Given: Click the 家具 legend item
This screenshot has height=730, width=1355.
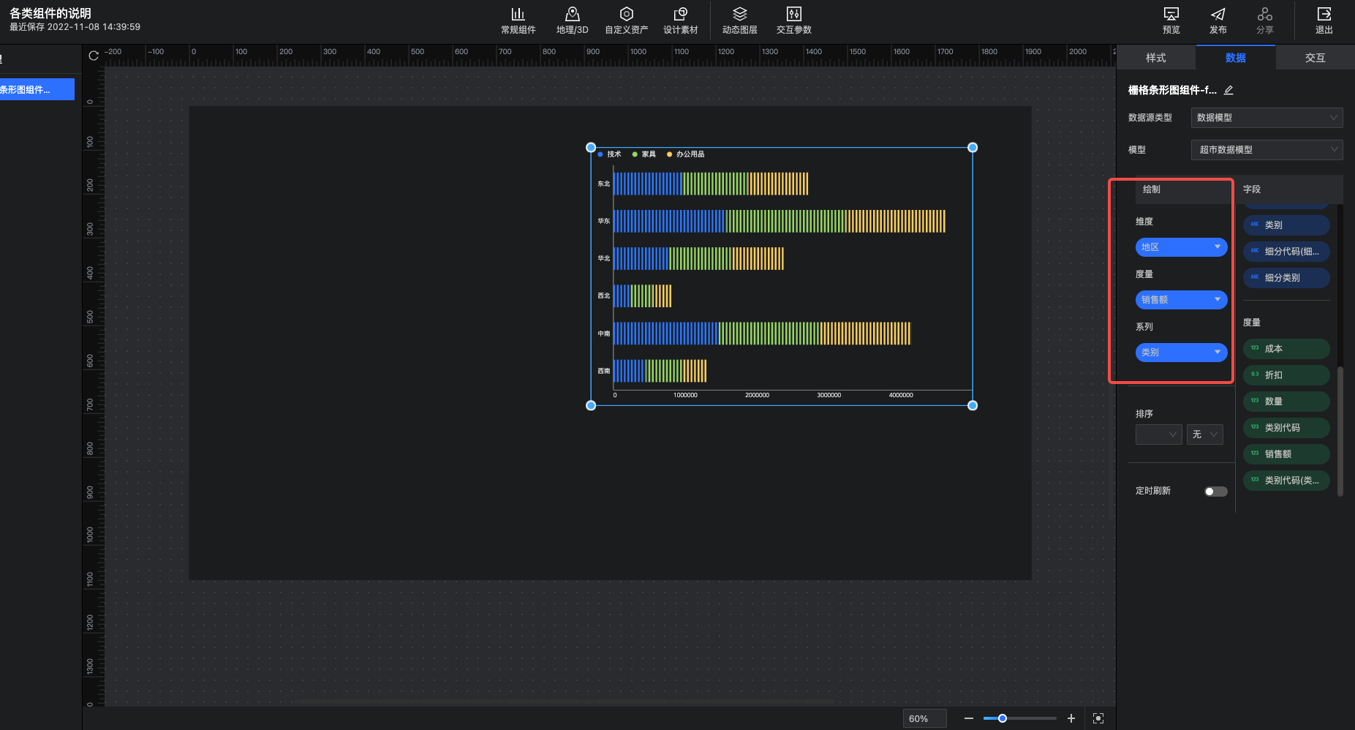Looking at the screenshot, I should (x=644, y=154).
